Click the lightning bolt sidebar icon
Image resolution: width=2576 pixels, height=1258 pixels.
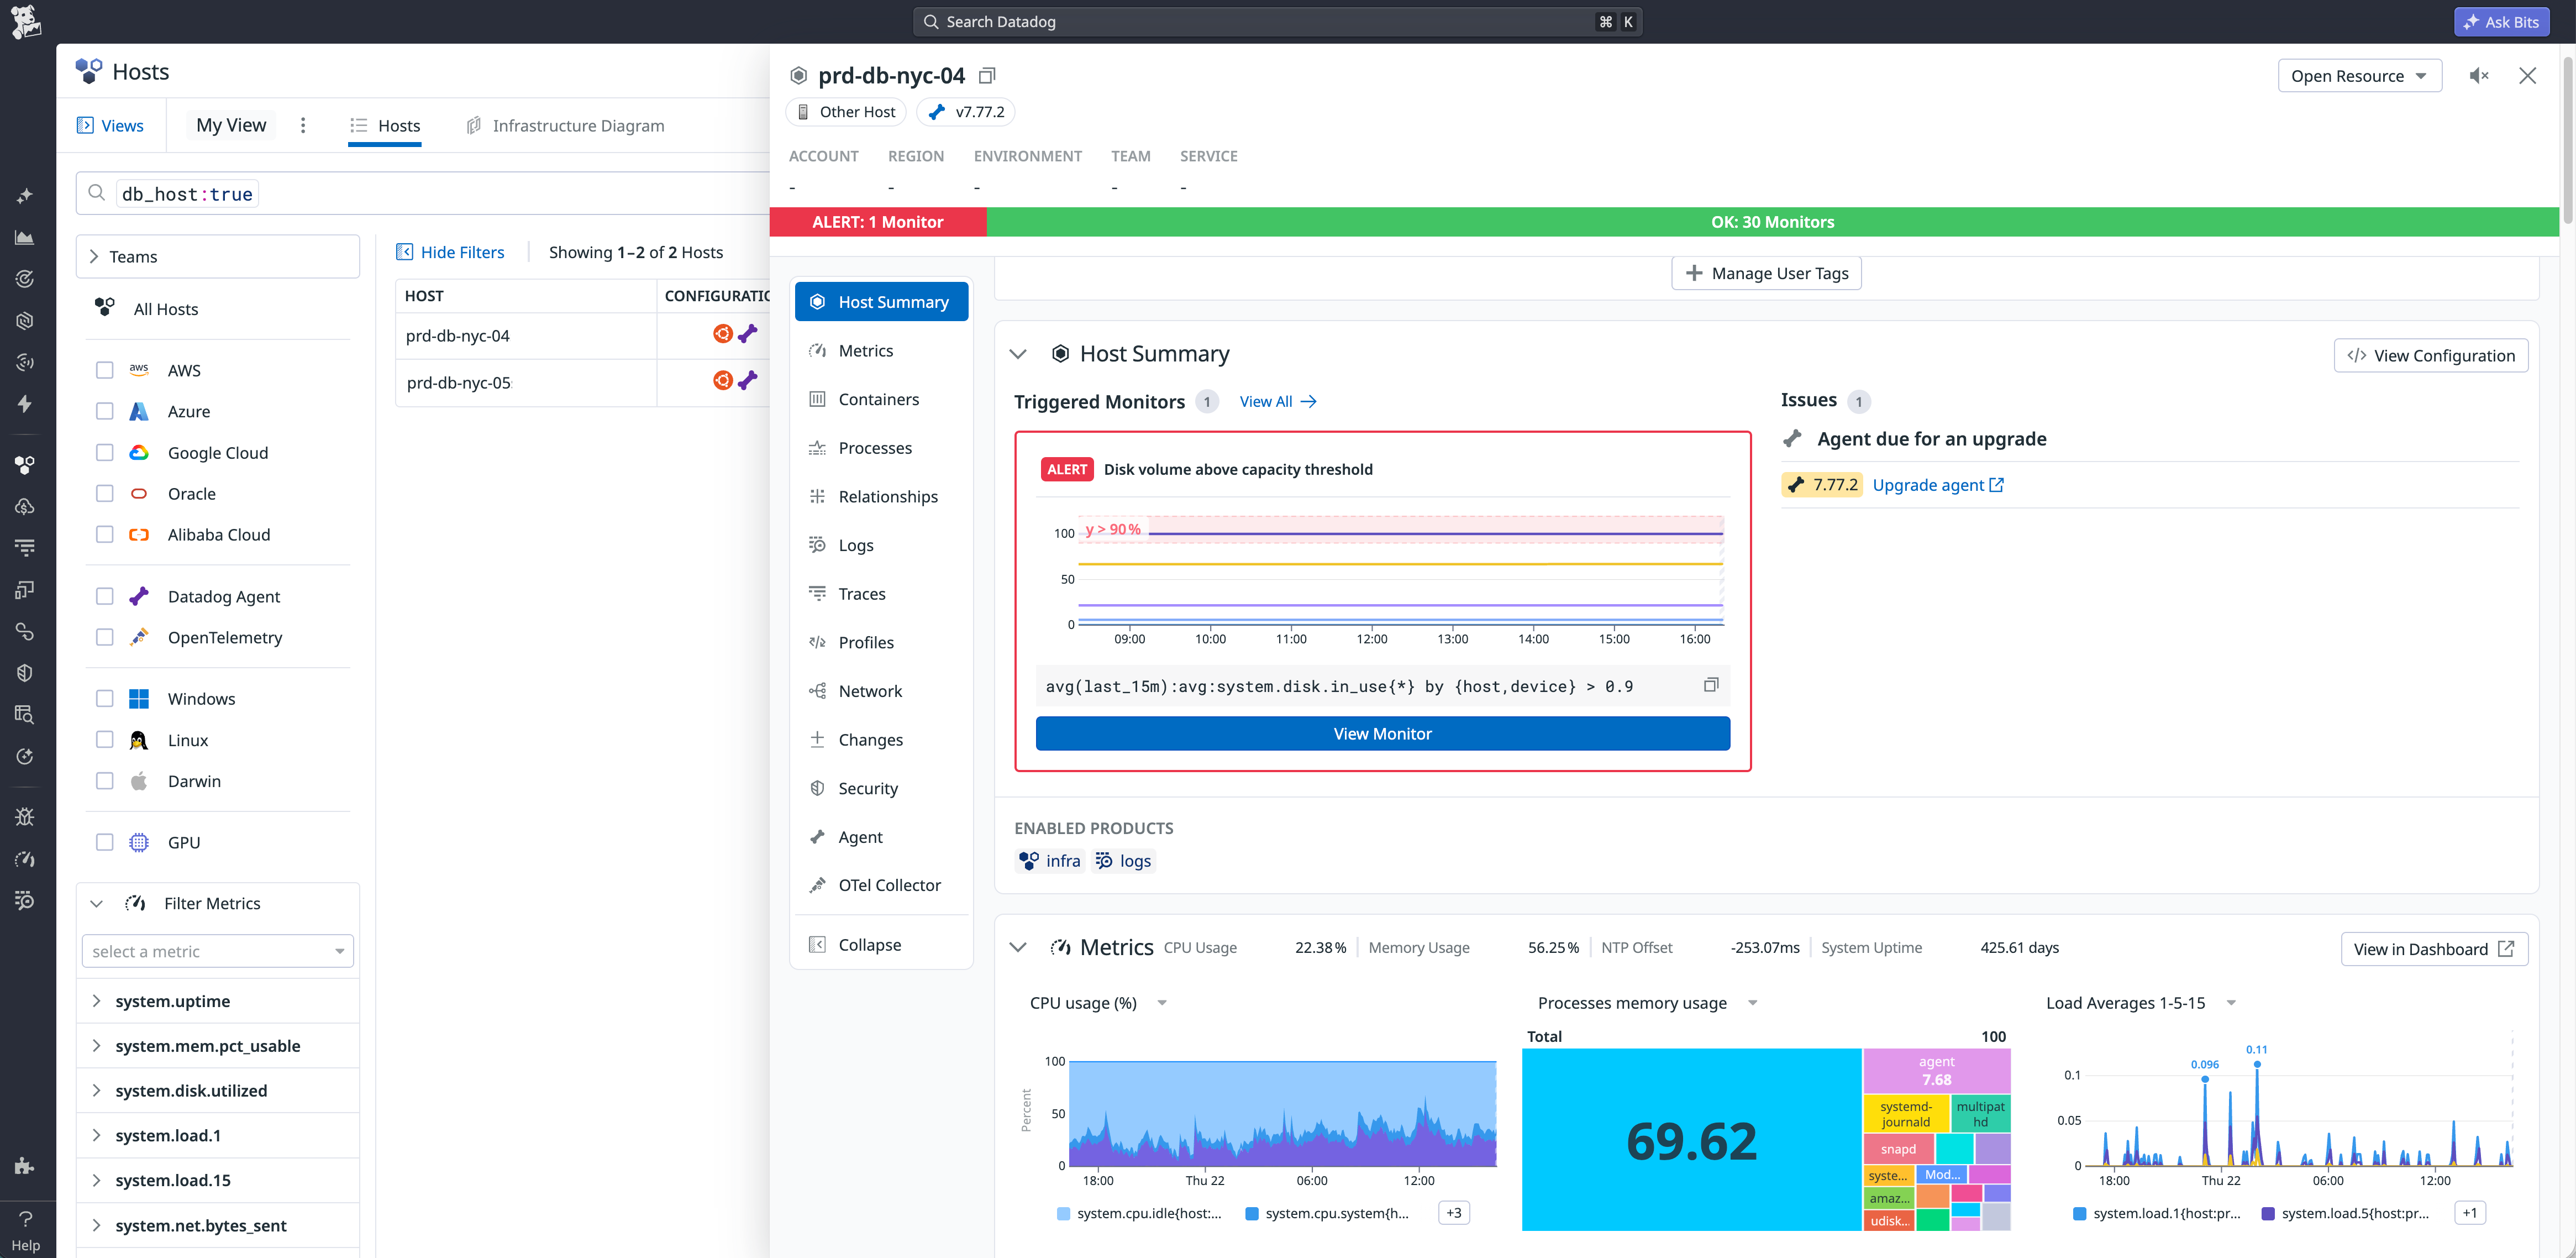[x=25, y=404]
